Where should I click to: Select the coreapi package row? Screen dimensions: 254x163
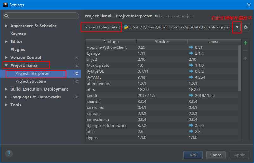162,114
